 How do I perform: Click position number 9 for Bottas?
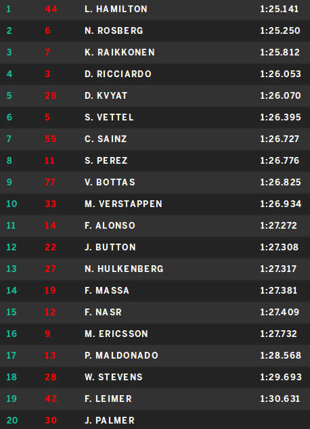point(9,182)
